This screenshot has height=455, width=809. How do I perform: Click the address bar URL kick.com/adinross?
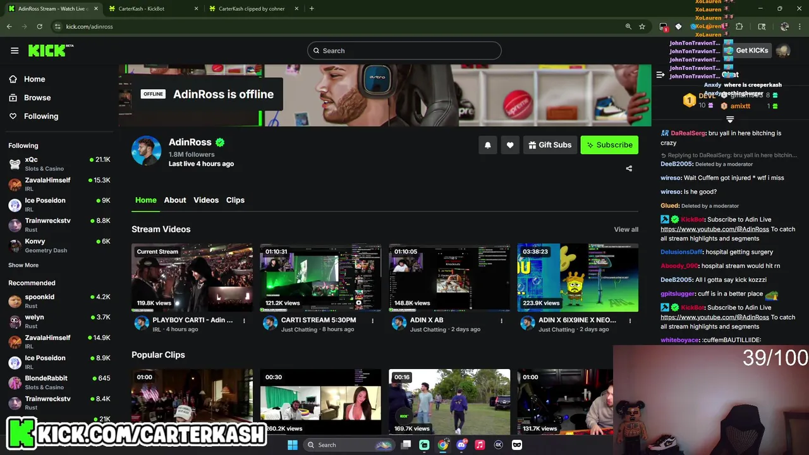90,27
